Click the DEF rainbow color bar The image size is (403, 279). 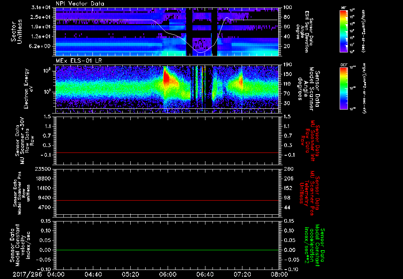(x=344, y=88)
